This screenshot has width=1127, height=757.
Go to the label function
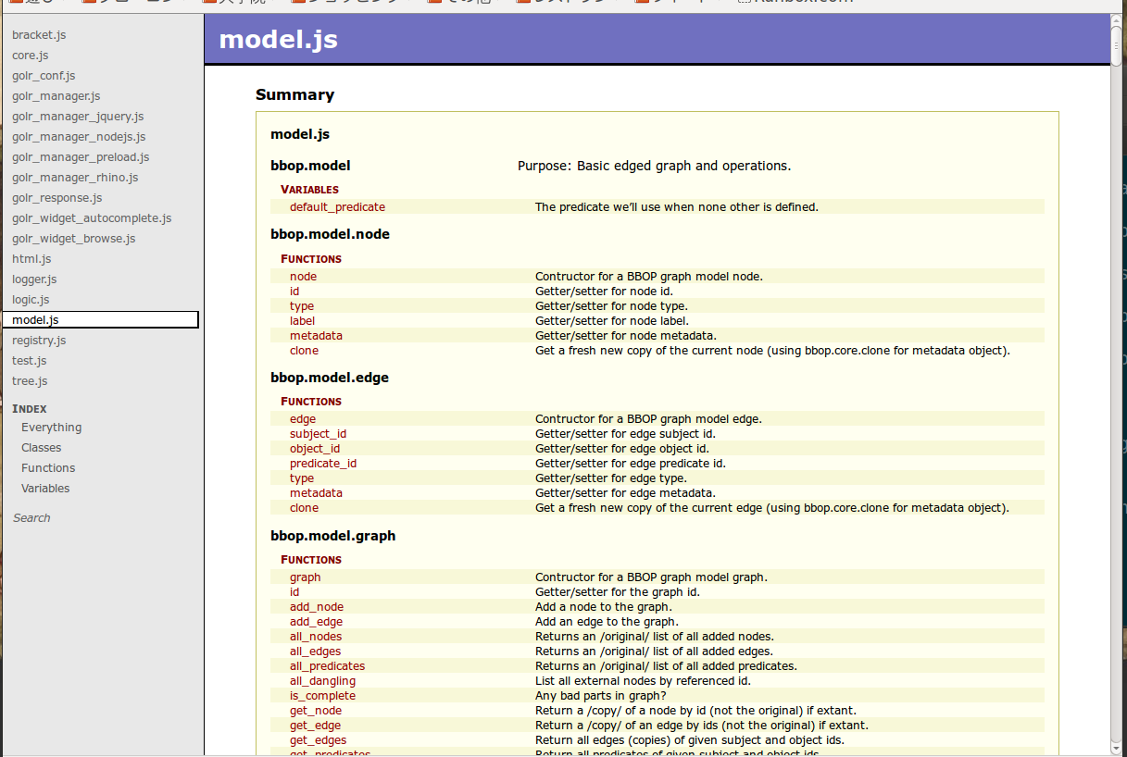pyautogui.click(x=302, y=321)
